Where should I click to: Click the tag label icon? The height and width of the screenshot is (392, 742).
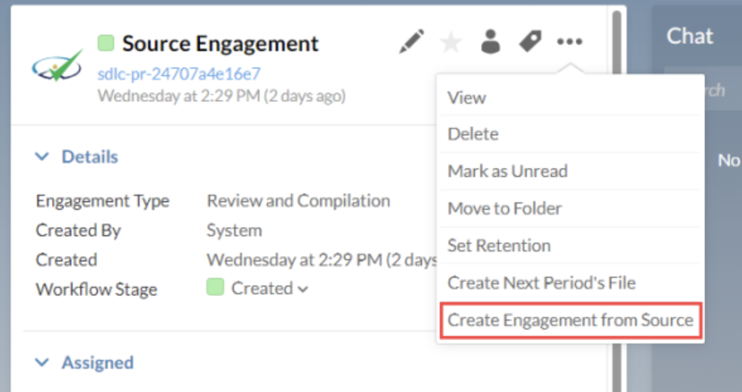coord(530,42)
